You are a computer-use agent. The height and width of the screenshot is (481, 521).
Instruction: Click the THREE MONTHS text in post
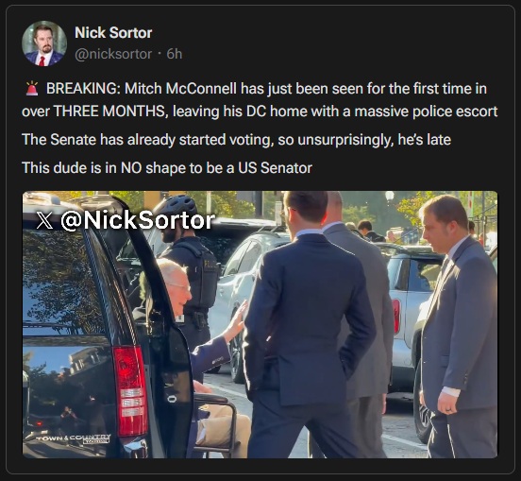[x=110, y=112]
